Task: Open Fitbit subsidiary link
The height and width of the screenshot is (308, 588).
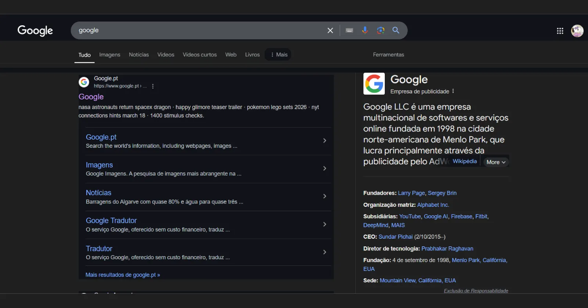Action: click(x=481, y=216)
